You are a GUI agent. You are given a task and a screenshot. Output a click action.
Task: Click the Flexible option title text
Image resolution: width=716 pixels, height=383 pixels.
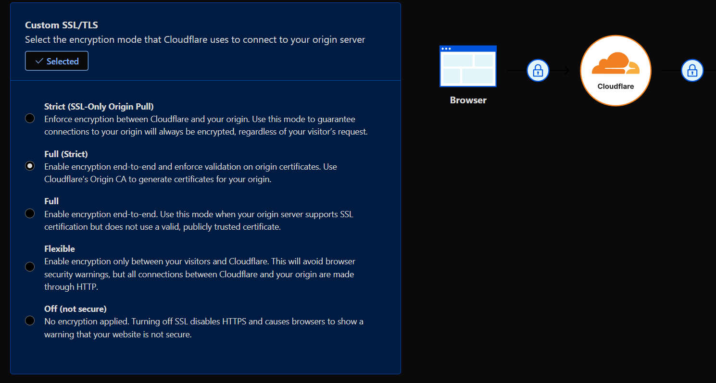pyautogui.click(x=60, y=249)
